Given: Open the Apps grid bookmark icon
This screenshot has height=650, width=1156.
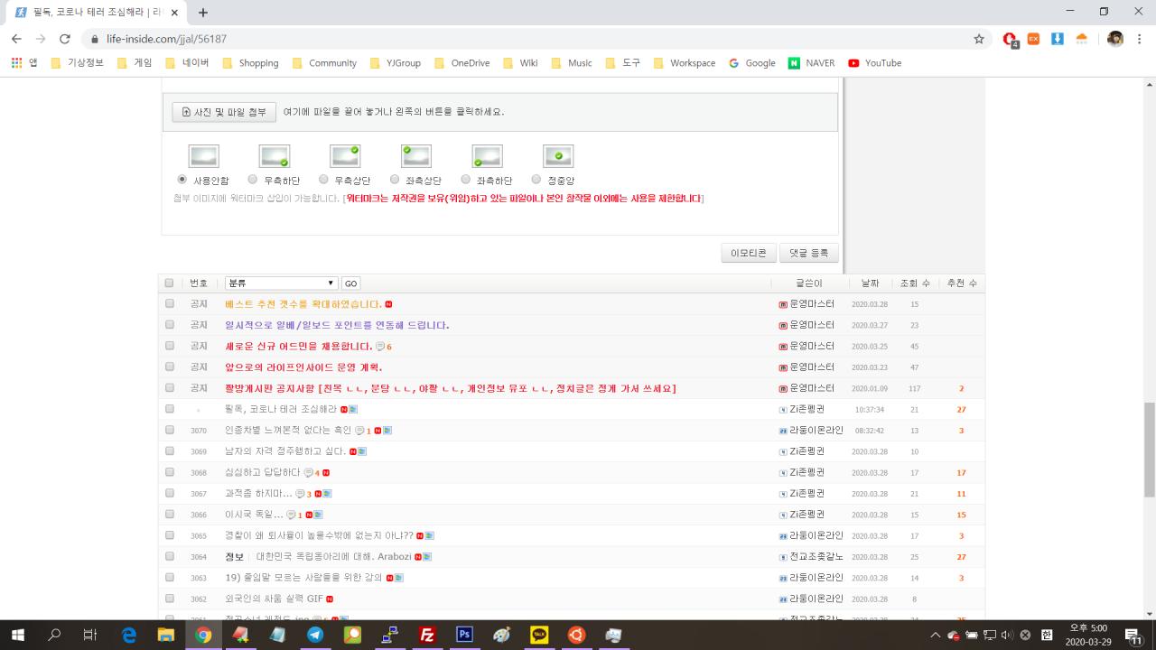Looking at the screenshot, I should pyautogui.click(x=16, y=63).
